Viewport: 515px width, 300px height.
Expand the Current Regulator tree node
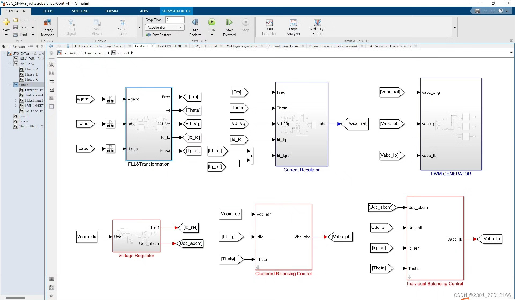[x=16, y=90]
